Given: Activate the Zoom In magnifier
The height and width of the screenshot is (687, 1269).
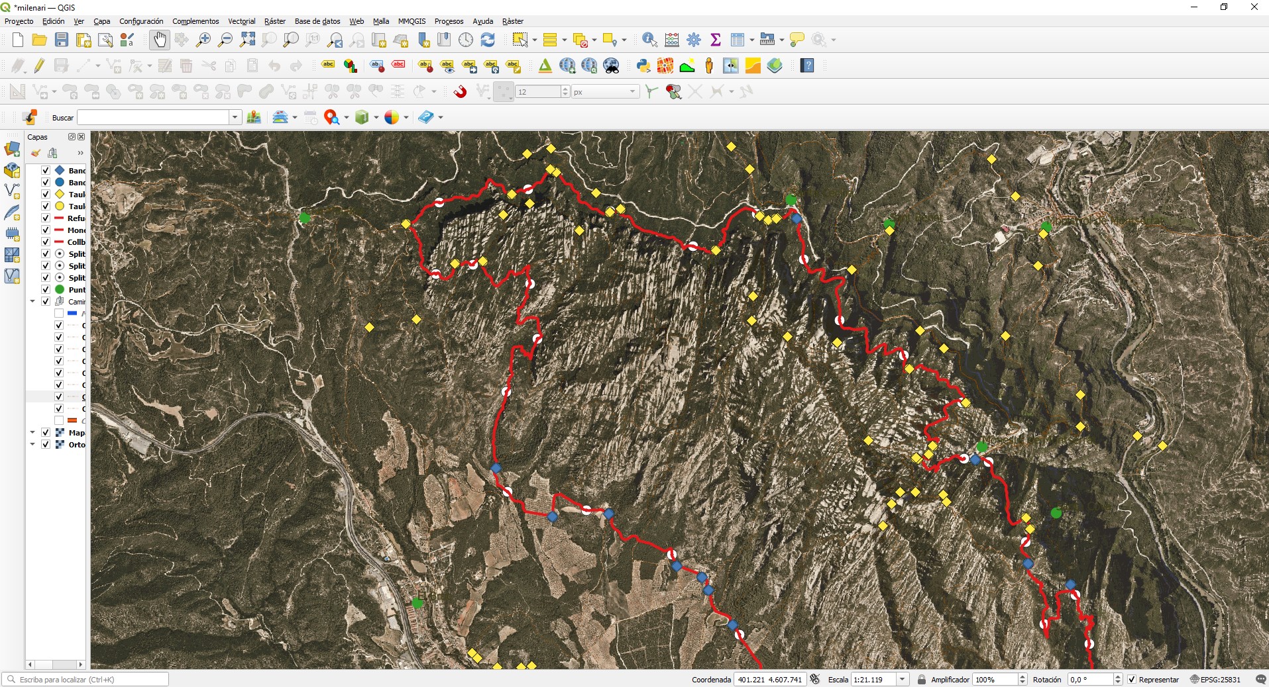Looking at the screenshot, I should tap(203, 40).
